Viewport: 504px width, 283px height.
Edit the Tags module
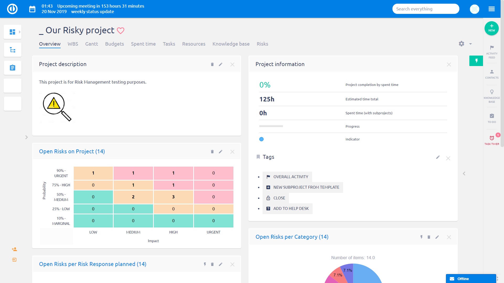coord(438,157)
